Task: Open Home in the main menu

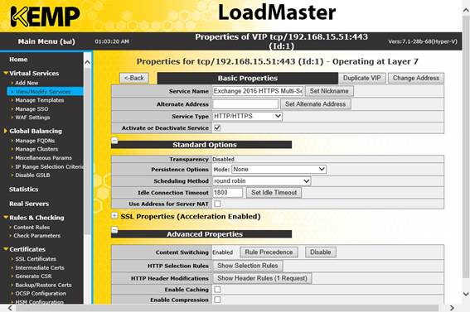Action: click(18, 60)
